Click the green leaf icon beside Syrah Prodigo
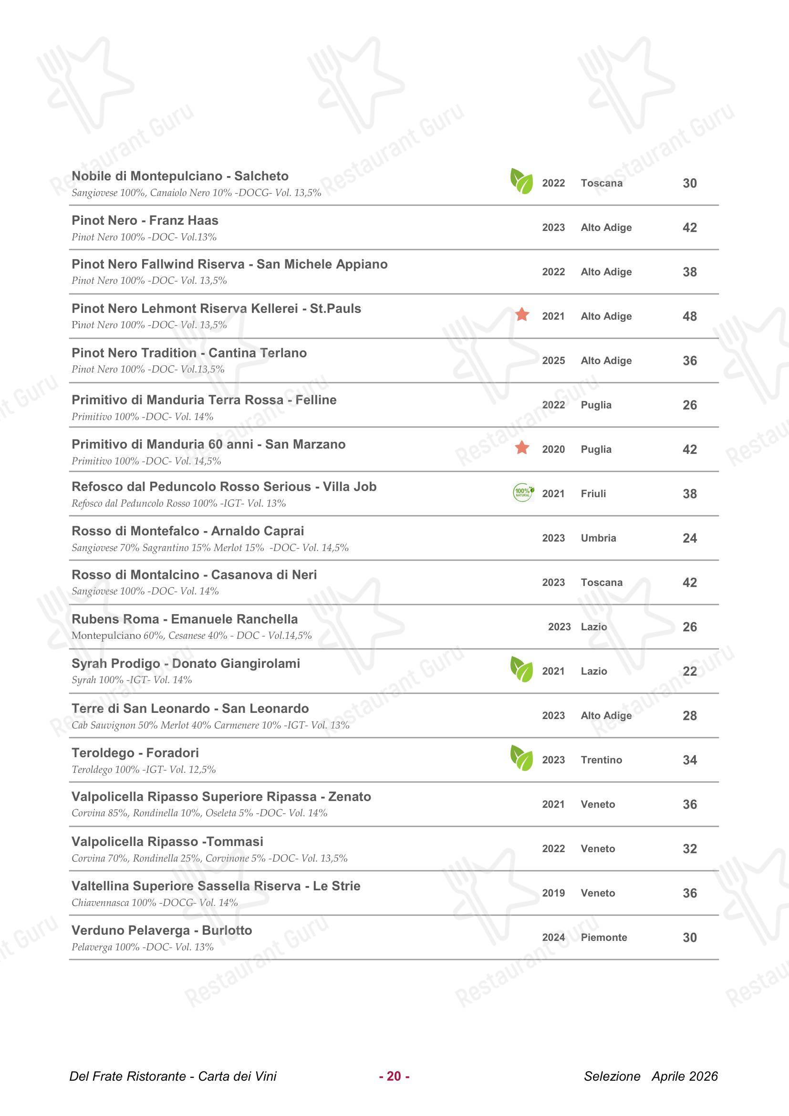 point(521,669)
